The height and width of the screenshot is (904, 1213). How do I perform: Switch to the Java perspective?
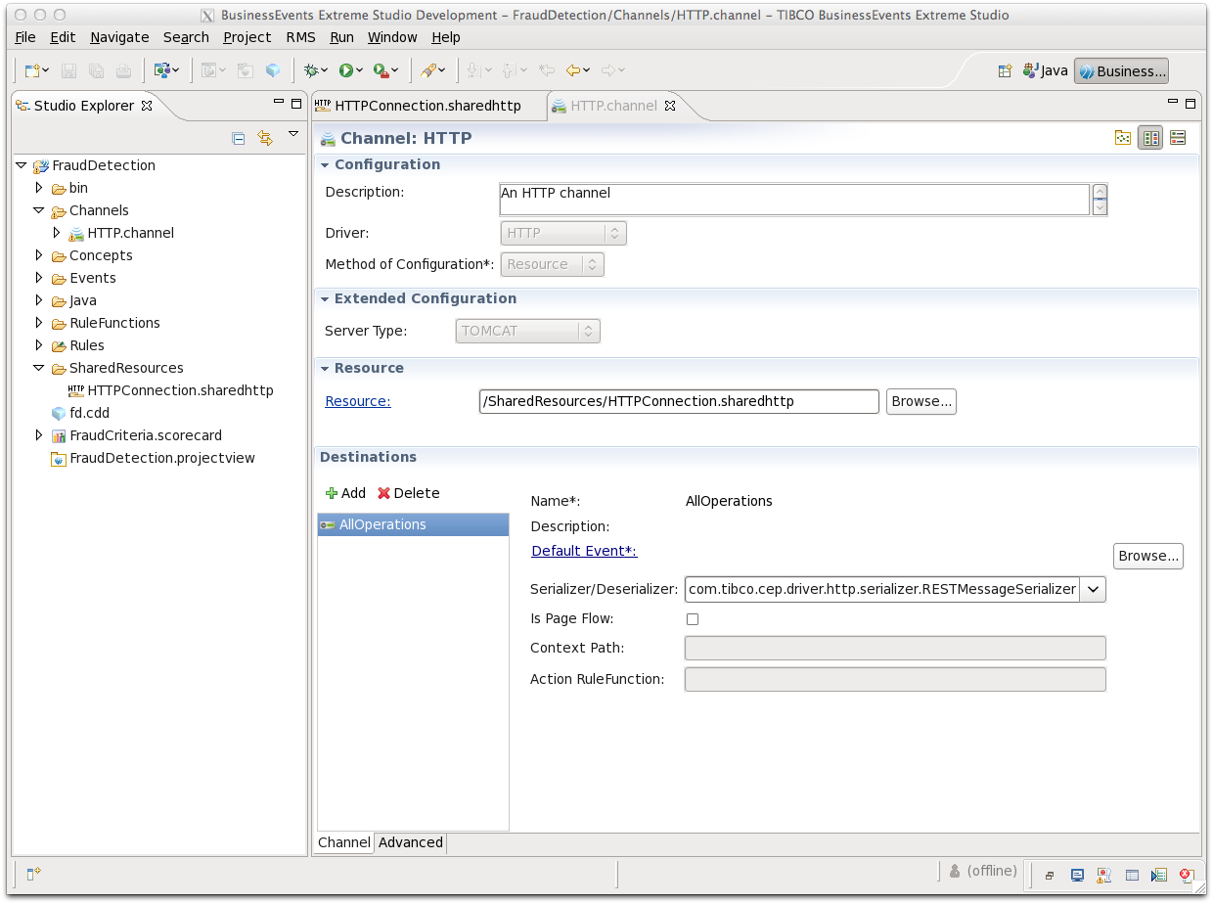1046,70
